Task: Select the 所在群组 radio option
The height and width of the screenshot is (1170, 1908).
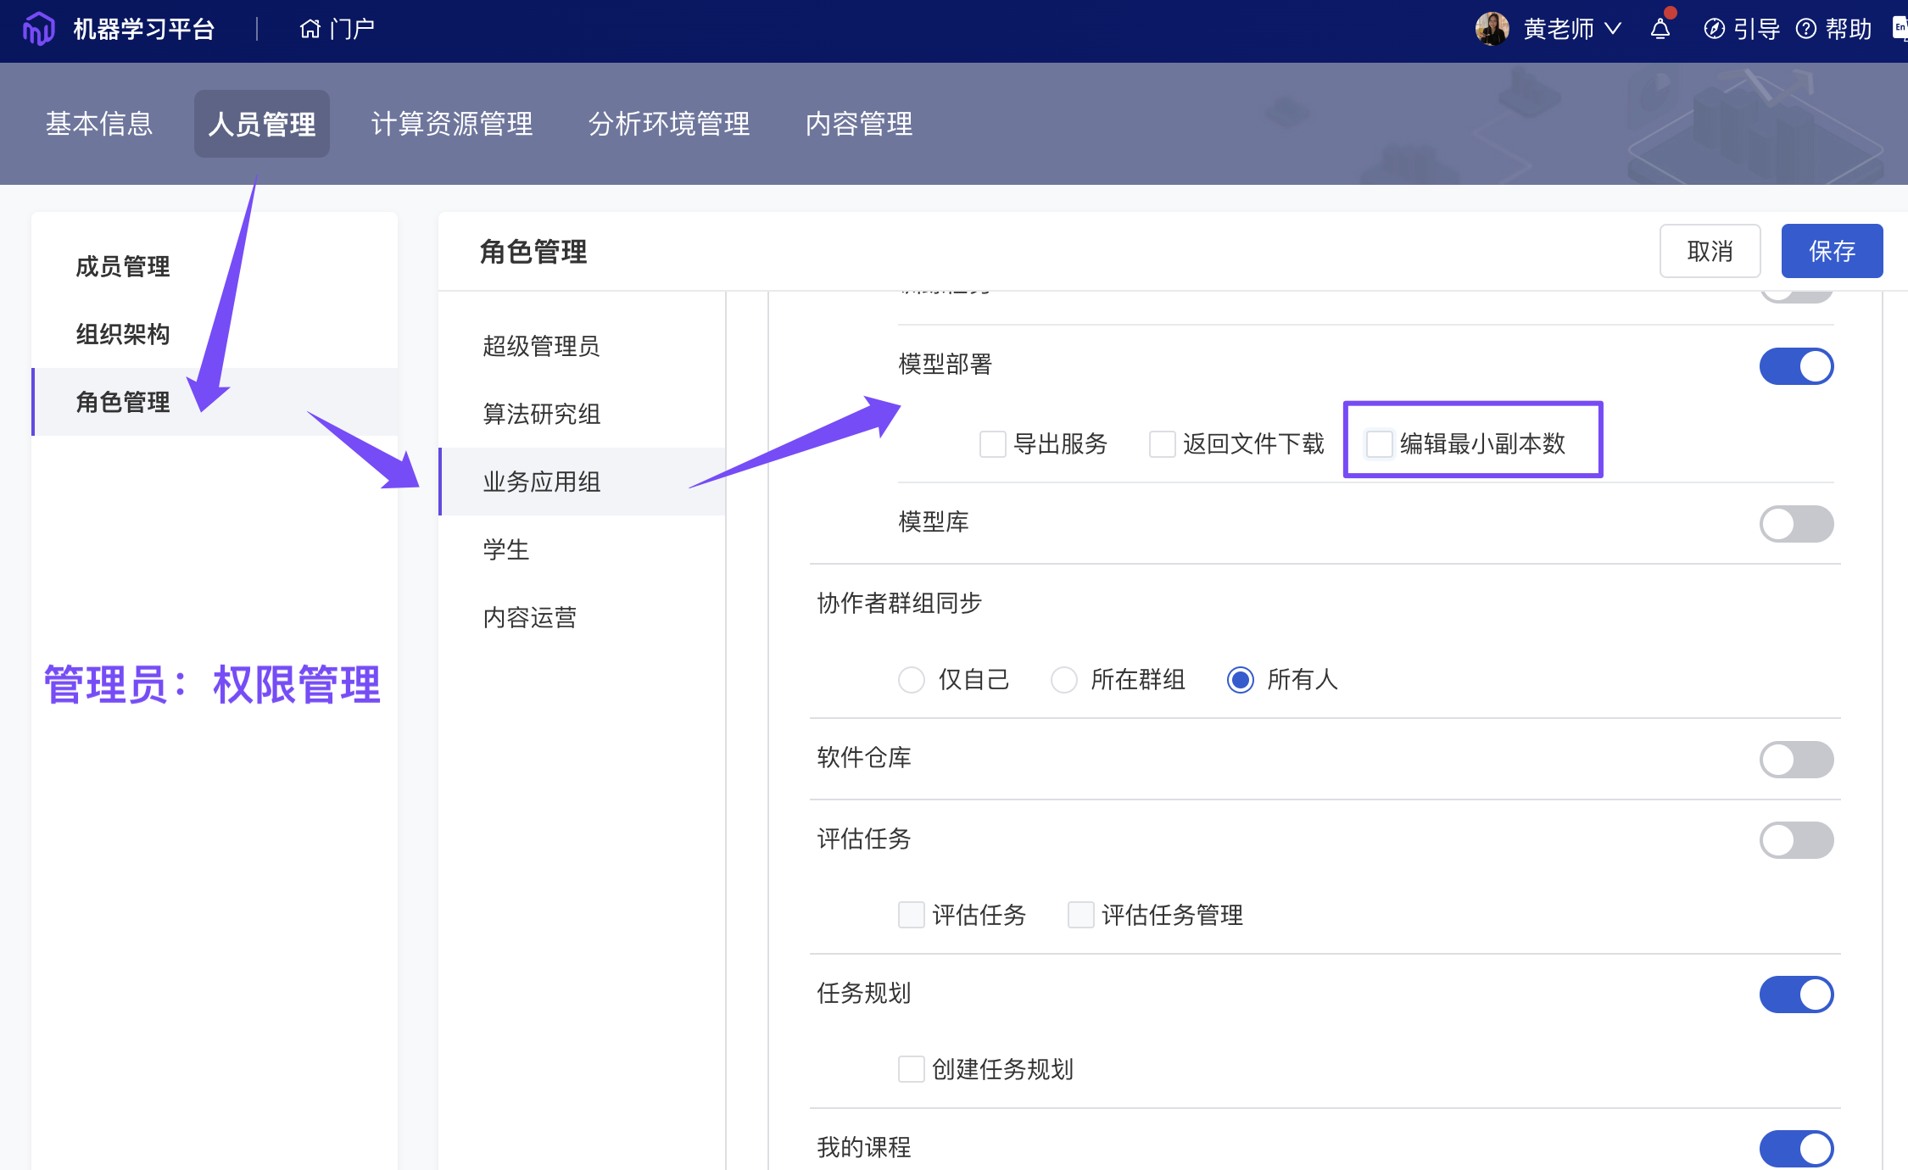Action: click(1063, 680)
